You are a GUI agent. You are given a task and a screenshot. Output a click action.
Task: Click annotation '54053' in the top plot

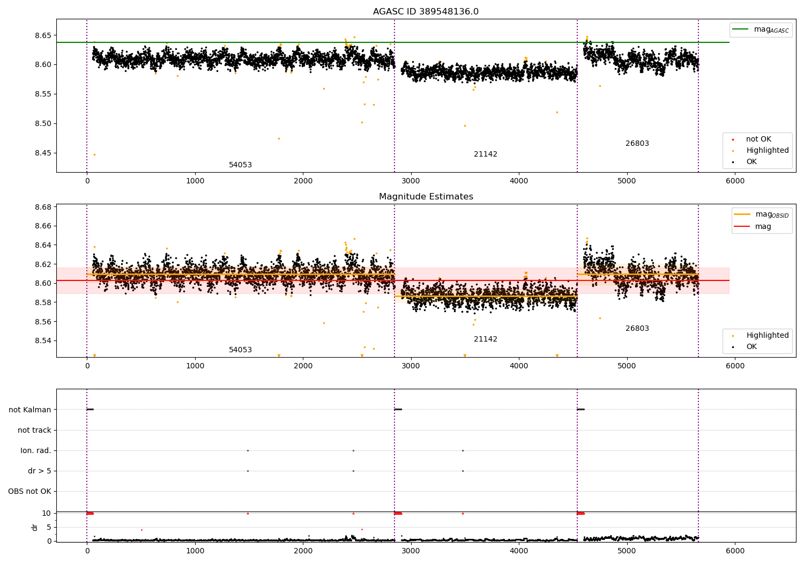click(240, 165)
